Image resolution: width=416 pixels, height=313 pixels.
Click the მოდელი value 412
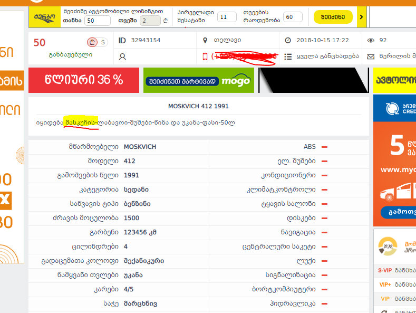coord(130,161)
